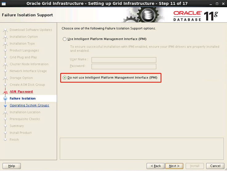Click the Summary step

pos(17,126)
